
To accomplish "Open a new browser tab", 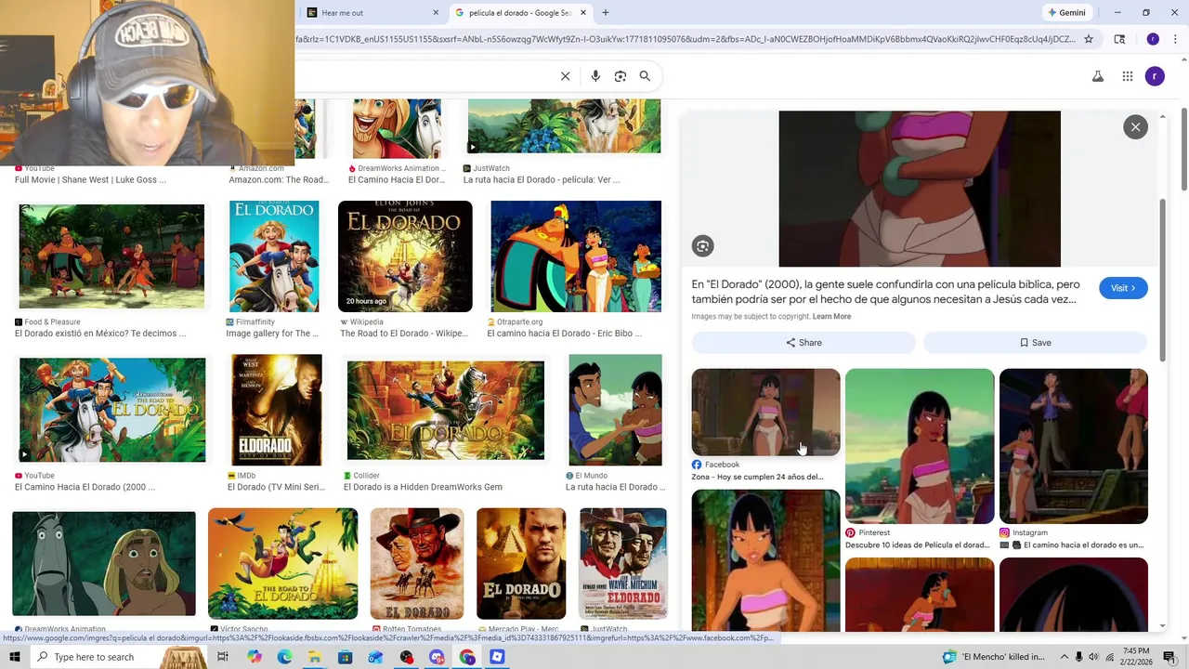I will pos(606,13).
